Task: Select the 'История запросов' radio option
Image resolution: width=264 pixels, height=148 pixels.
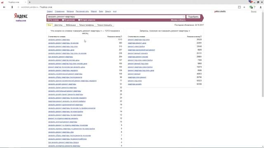Action: [x=79, y=20]
